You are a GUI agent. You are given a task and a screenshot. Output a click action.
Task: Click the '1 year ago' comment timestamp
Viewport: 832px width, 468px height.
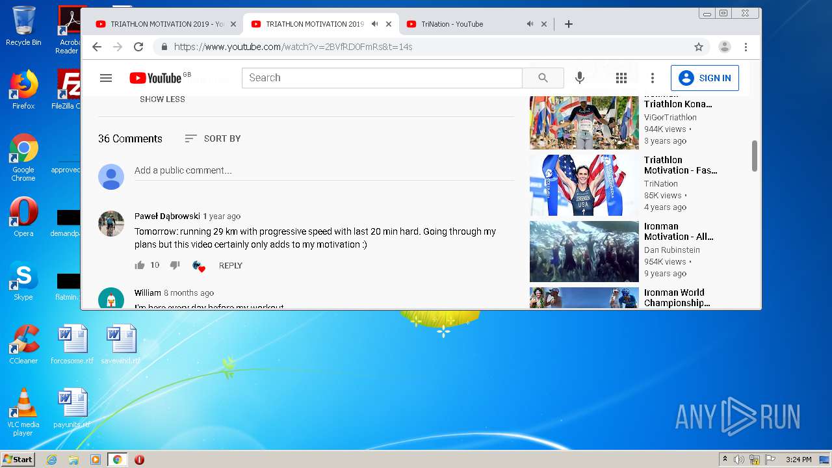(x=222, y=216)
